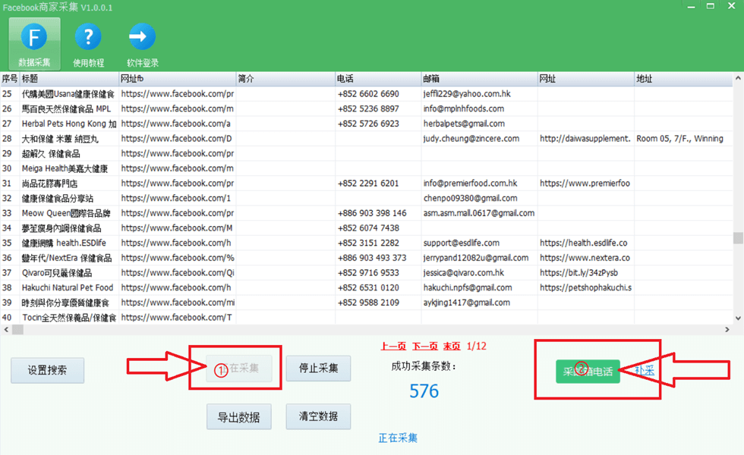The image size is (744, 455).
Task: Click website https://www.premierfoo cell
Action: [585, 184]
